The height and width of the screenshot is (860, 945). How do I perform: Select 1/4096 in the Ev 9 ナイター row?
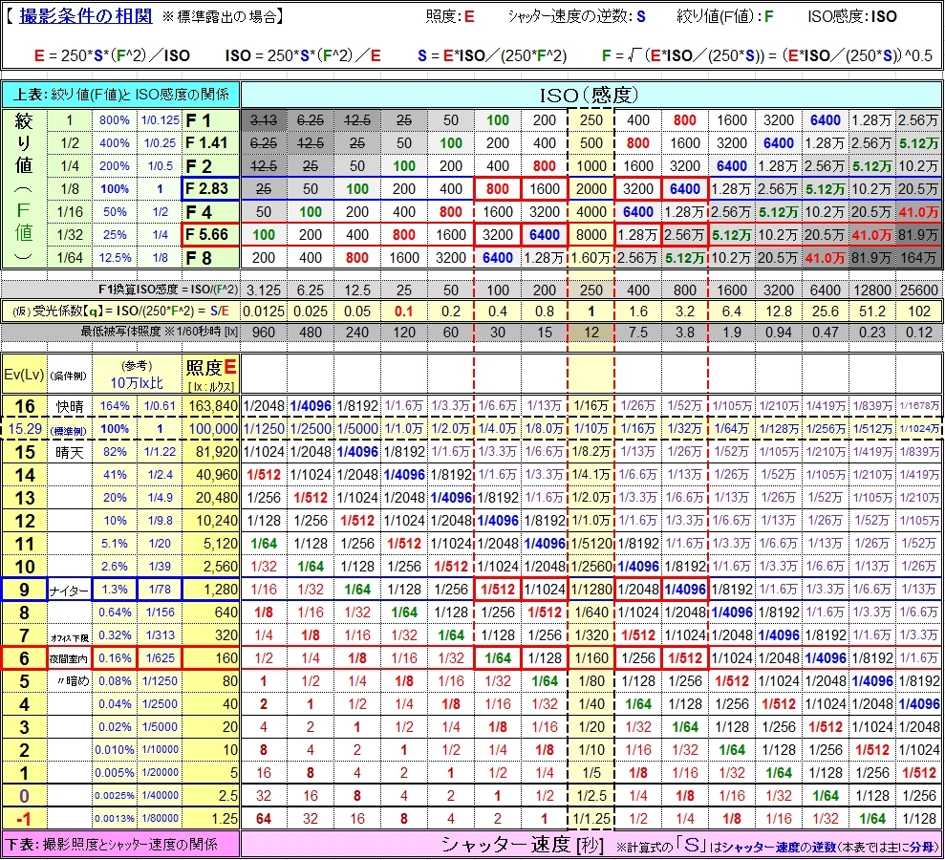pyautogui.click(x=685, y=590)
